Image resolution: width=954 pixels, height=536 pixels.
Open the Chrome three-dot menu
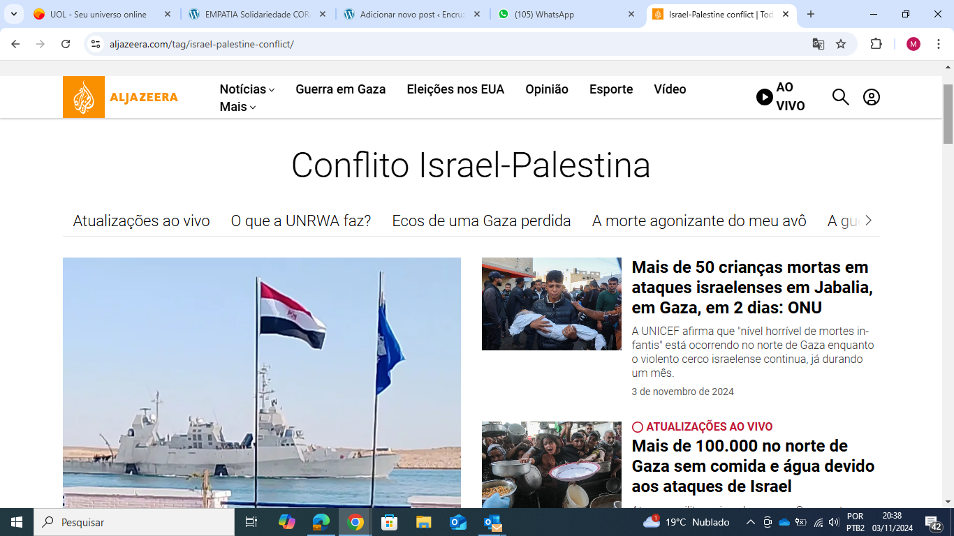point(939,44)
